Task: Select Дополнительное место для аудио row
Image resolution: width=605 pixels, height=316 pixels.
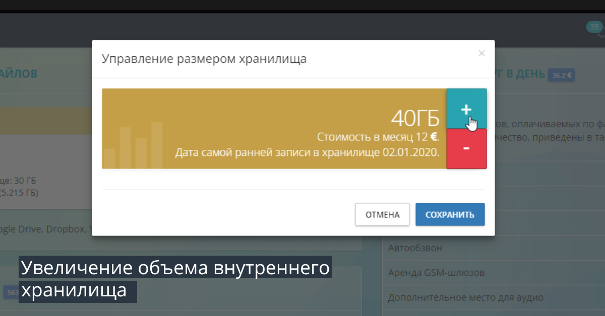Action: pyautogui.click(x=465, y=297)
